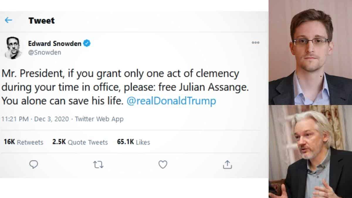Open the tweet's three-dot more menu
Screen dimensions: 352x198
click(x=255, y=43)
